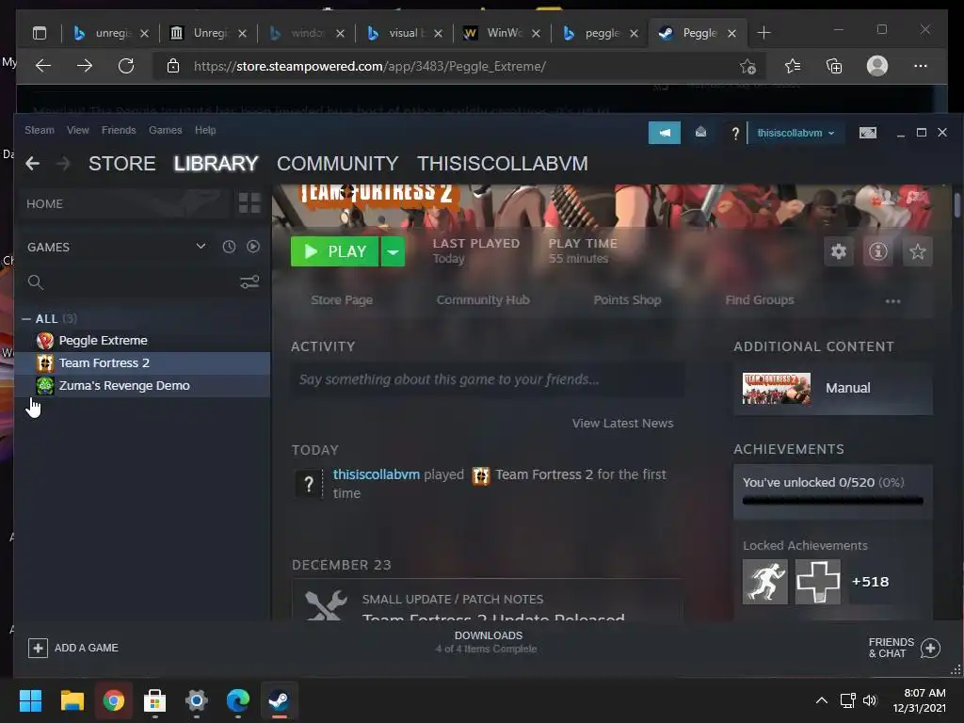The width and height of the screenshot is (964, 723).
Task: Open Edge collections icon
Action: tap(834, 66)
